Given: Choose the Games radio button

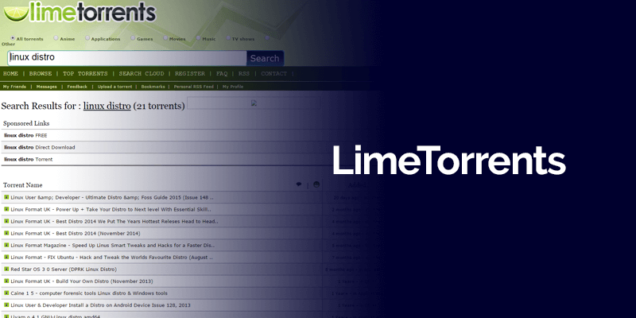Looking at the screenshot, I should pos(133,37).
